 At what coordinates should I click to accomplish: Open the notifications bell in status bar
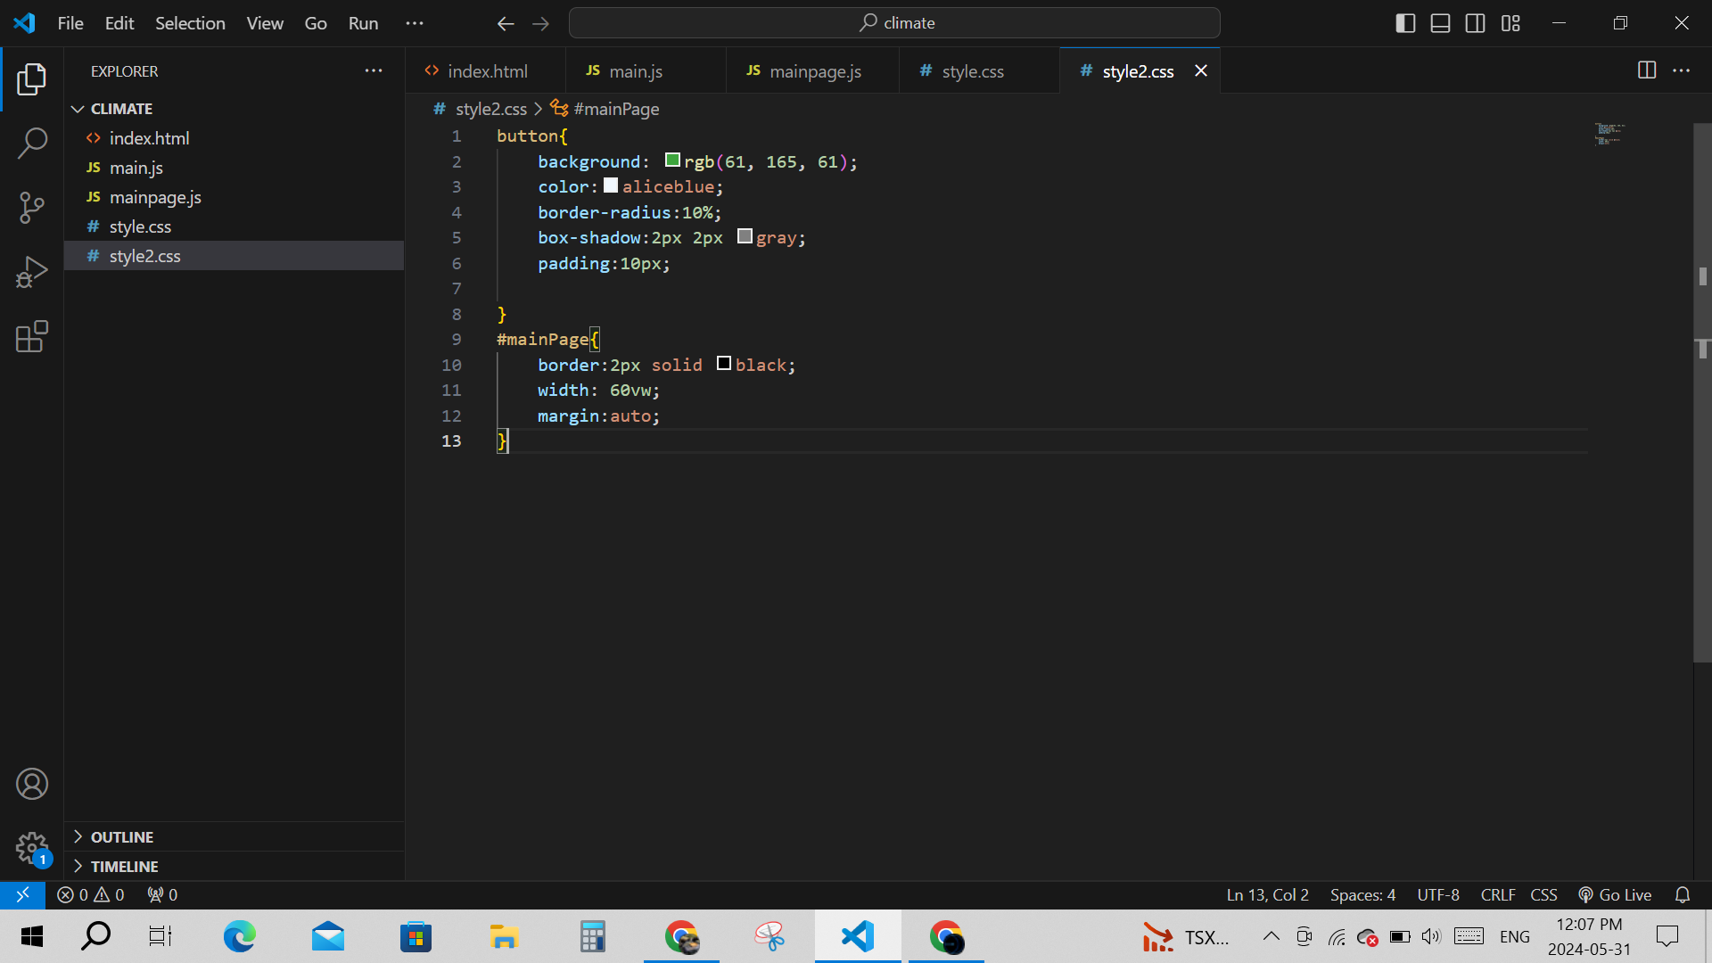tap(1683, 894)
